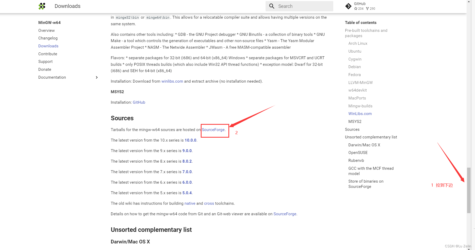Open version 9.0.0 link
Image resolution: width=475 pixels, height=250 pixels.
(x=187, y=151)
